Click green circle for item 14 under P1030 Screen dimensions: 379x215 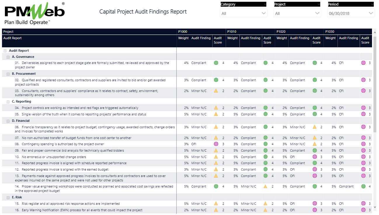(363, 186)
